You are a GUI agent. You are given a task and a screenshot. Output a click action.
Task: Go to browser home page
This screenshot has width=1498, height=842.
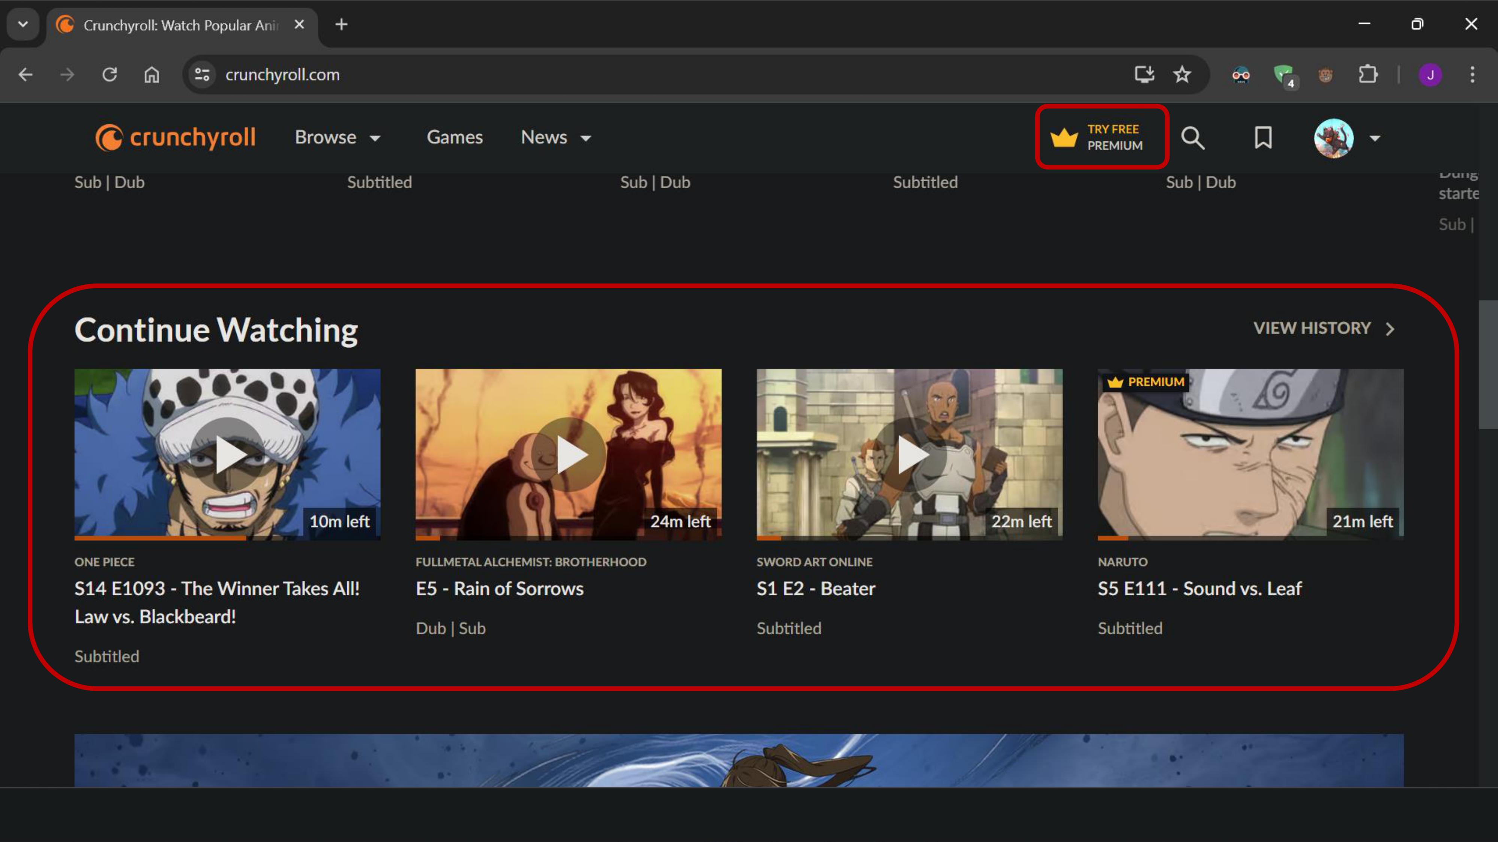point(152,74)
